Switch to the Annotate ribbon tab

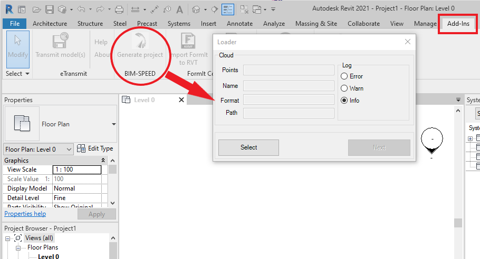coord(239,24)
